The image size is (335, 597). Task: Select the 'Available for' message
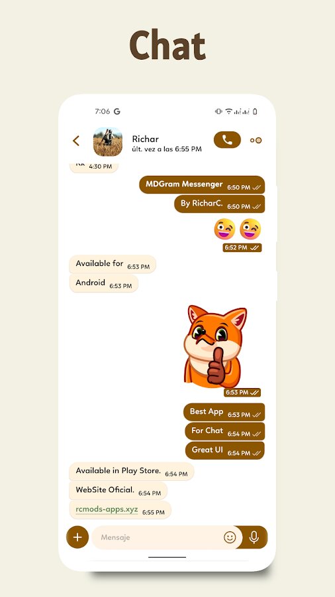[x=113, y=264]
